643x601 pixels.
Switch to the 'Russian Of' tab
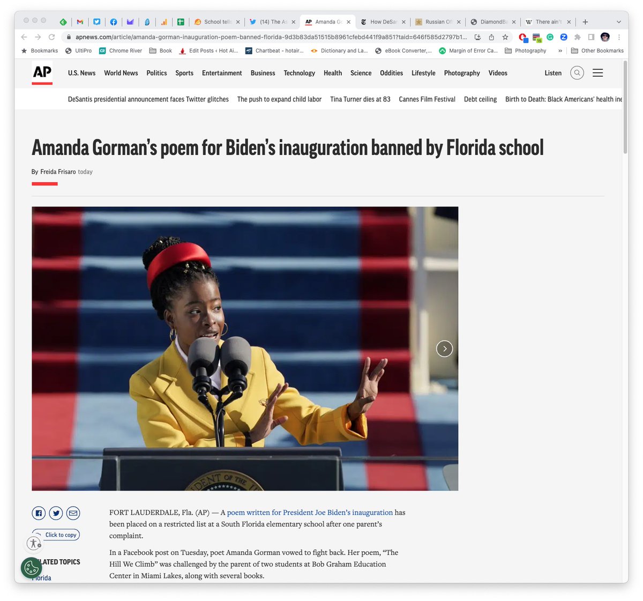[x=438, y=22]
